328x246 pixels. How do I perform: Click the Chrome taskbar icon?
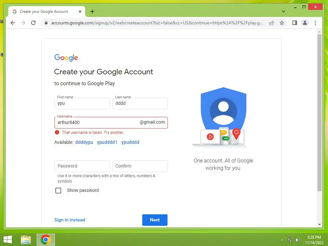(46, 240)
